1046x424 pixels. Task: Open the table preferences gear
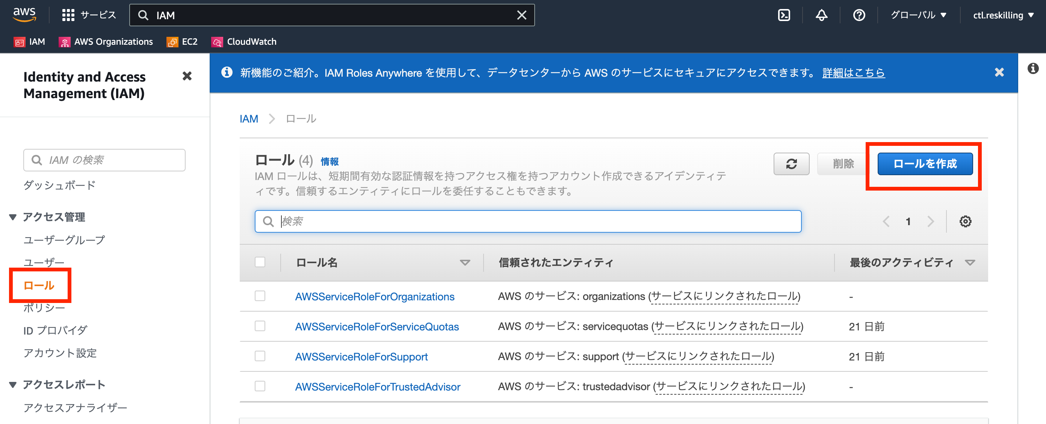pyautogui.click(x=966, y=221)
